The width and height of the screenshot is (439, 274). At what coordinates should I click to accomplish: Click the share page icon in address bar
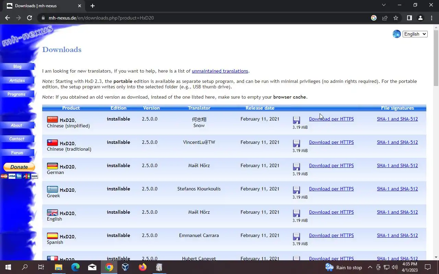click(x=385, y=18)
